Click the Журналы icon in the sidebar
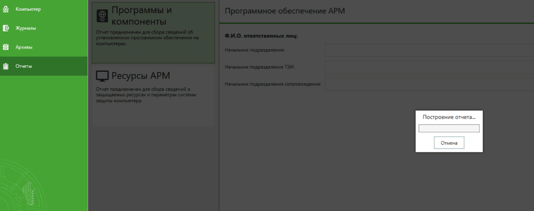534x211 pixels. point(6,28)
